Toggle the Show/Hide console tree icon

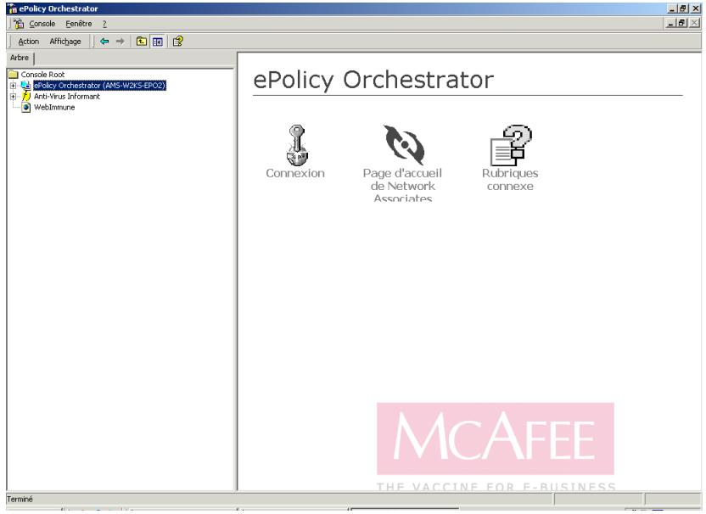(x=158, y=42)
